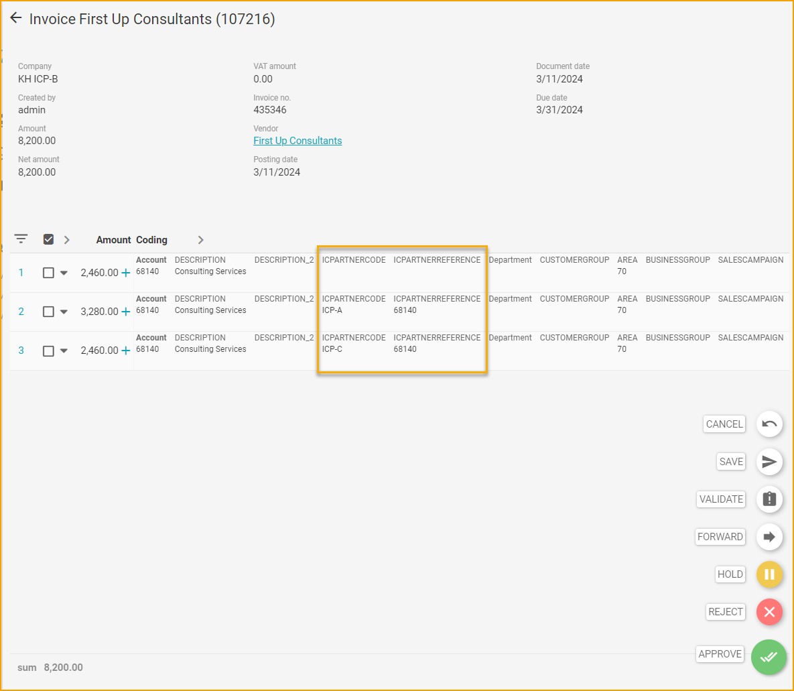This screenshot has height=691, width=794.
Task: Click the red X Reject icon
Action: (x=769, y=612)
